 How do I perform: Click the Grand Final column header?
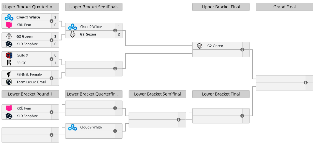click(284, 7)
